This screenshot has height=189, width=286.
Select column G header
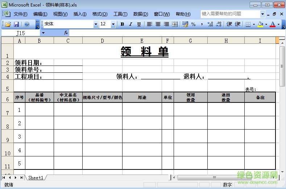[x=190, y=41]
